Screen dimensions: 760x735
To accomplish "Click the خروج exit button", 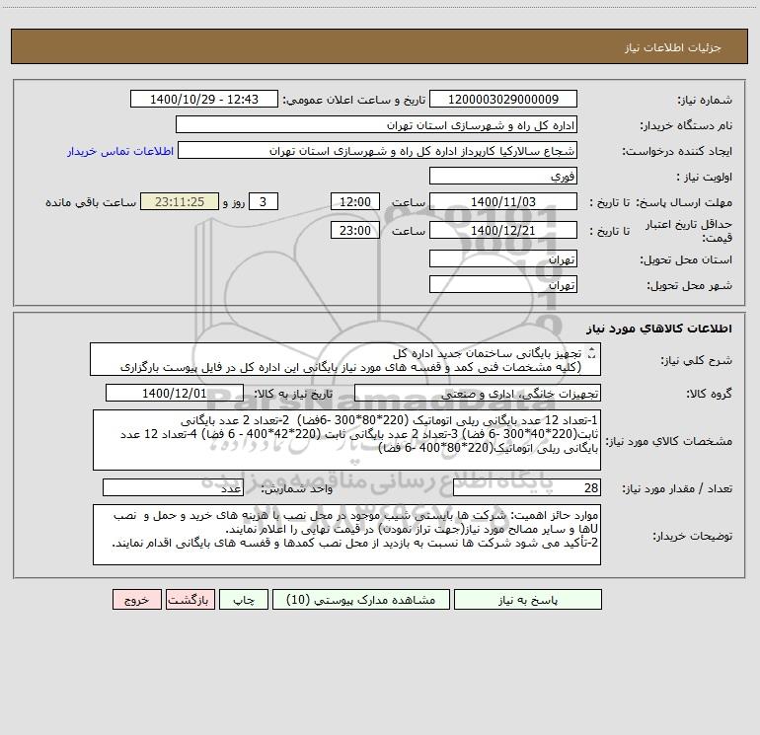I will (x=136, y=600).
